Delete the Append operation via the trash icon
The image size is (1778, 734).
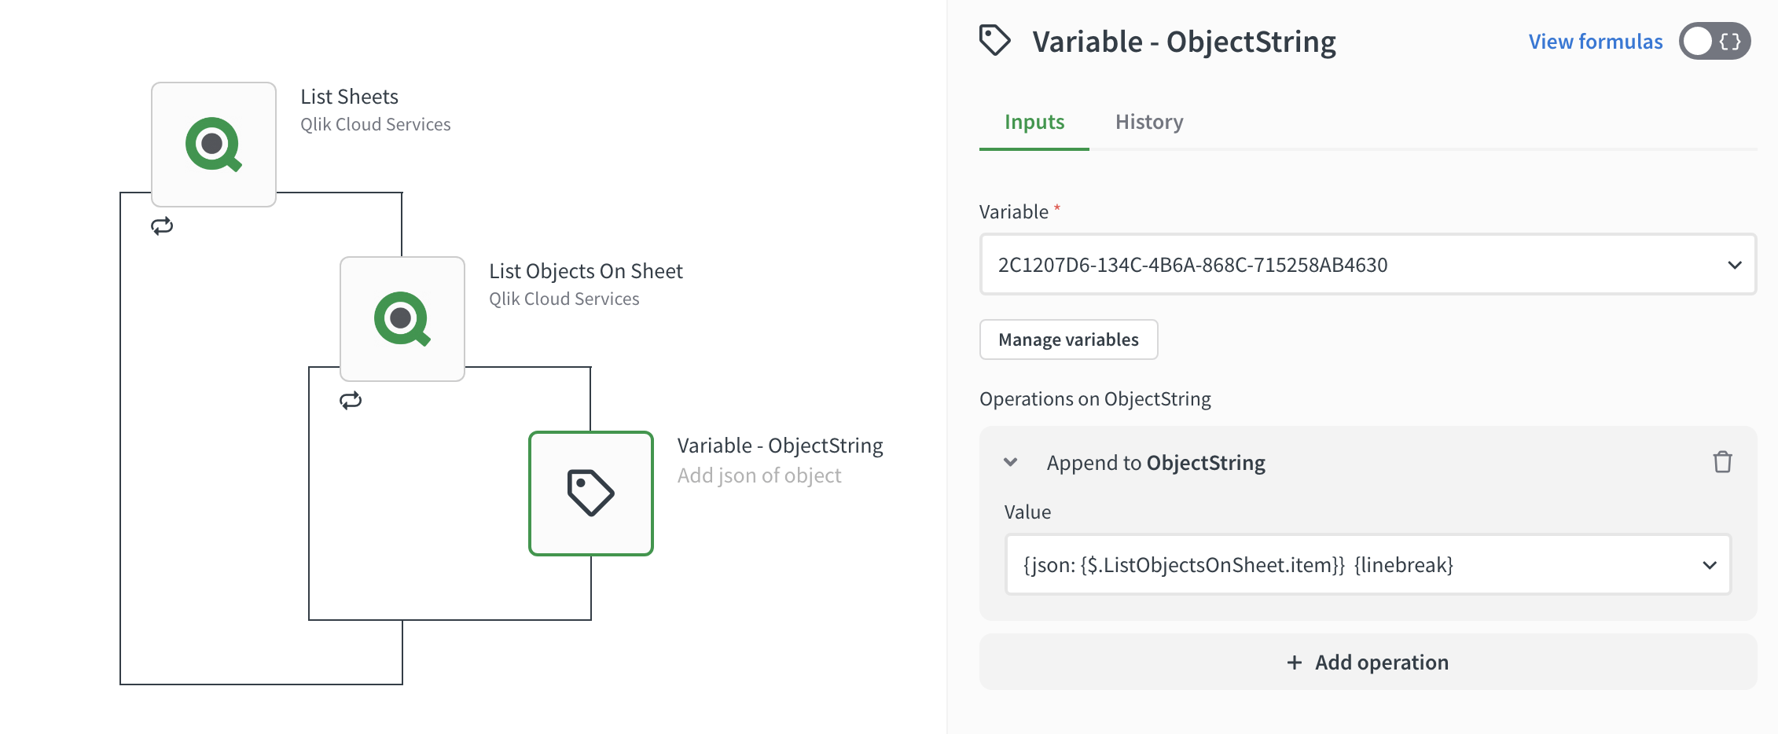click(x=1723, y=463)
